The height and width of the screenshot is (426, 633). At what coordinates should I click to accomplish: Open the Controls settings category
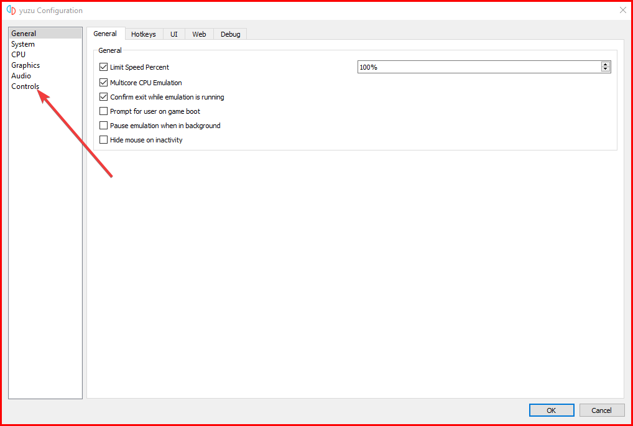(45, 86)
